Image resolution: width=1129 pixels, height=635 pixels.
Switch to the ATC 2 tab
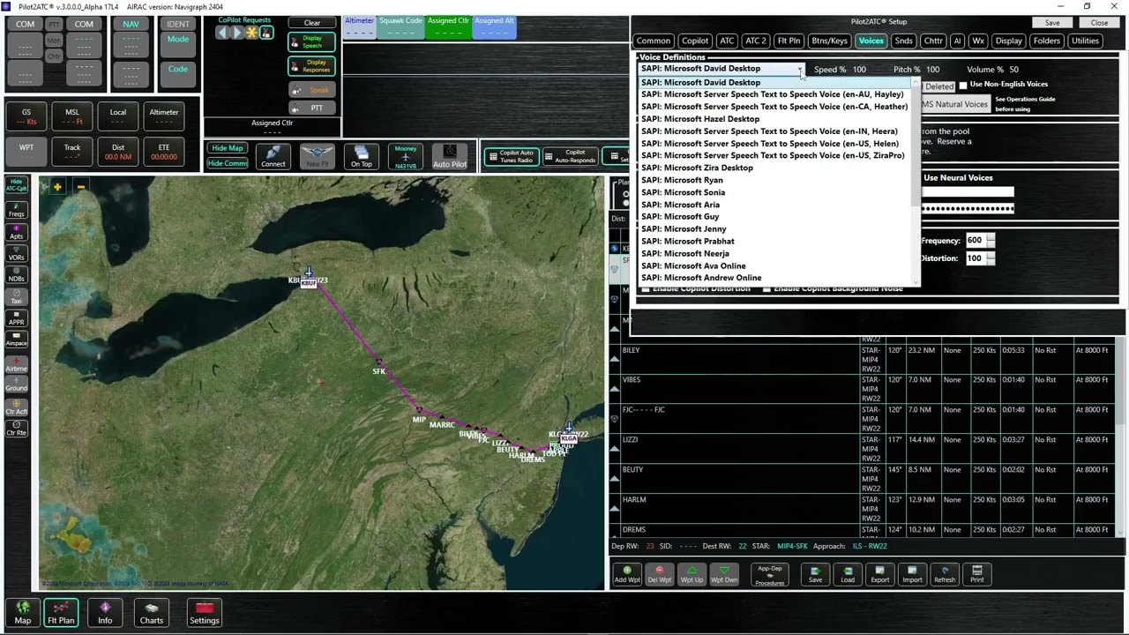coord(756,41)
